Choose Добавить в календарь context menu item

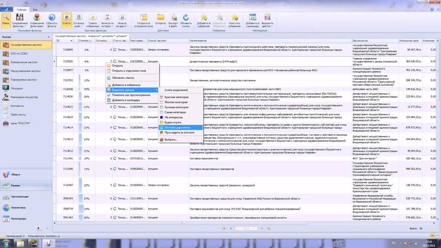click(x=132, y=100)
